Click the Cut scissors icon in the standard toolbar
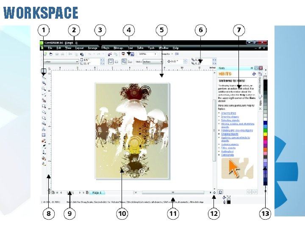 (x=70, y=54)
